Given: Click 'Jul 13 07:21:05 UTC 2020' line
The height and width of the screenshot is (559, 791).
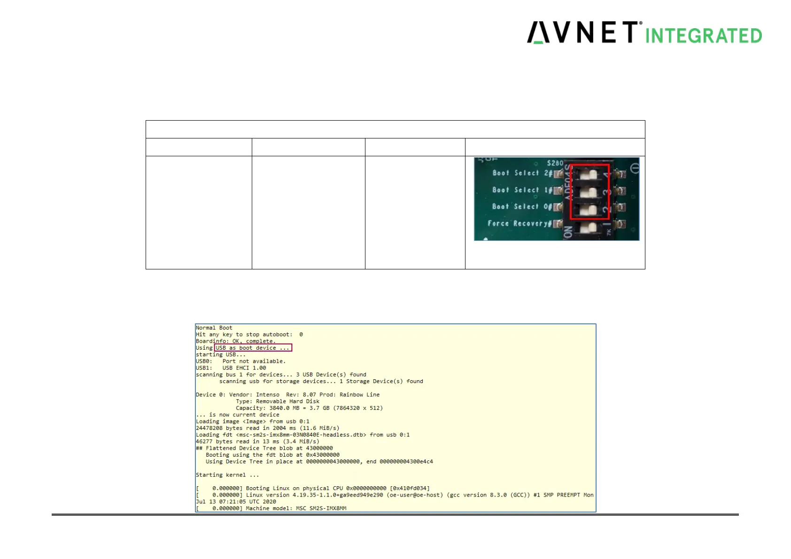Looking at the screenshot, I should (236, 502).
